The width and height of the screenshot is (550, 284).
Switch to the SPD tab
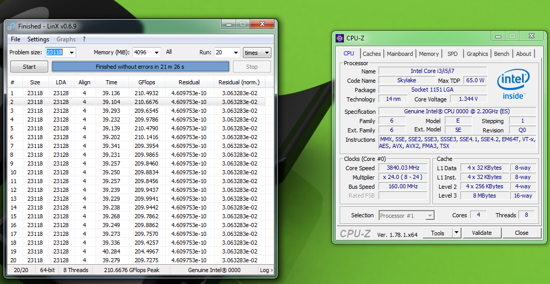point(453,54)
